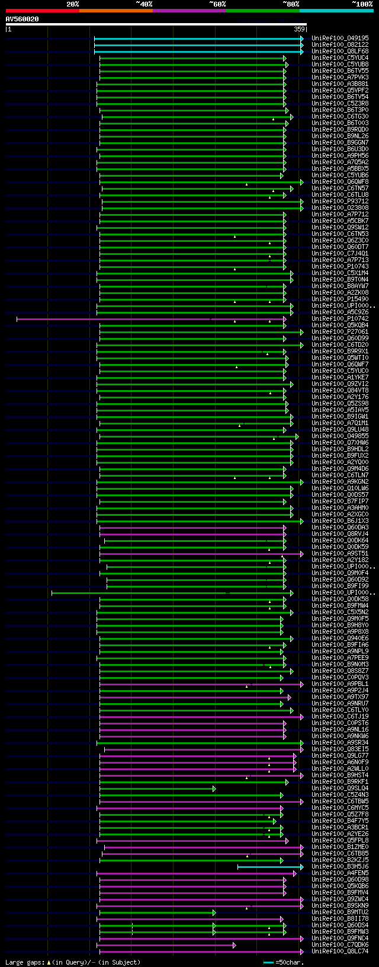Screen dimensions: 379x967
Task: Open hit UniRef100_C5YUC4
Action: [x=340, y=58]
